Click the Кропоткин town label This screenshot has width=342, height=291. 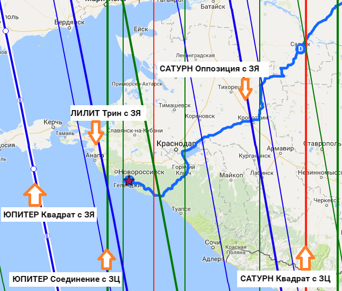pos(253,118)
